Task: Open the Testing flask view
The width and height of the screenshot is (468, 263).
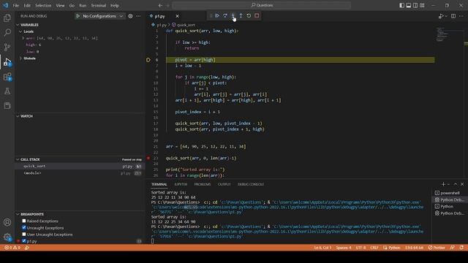Action: point(7,91)
